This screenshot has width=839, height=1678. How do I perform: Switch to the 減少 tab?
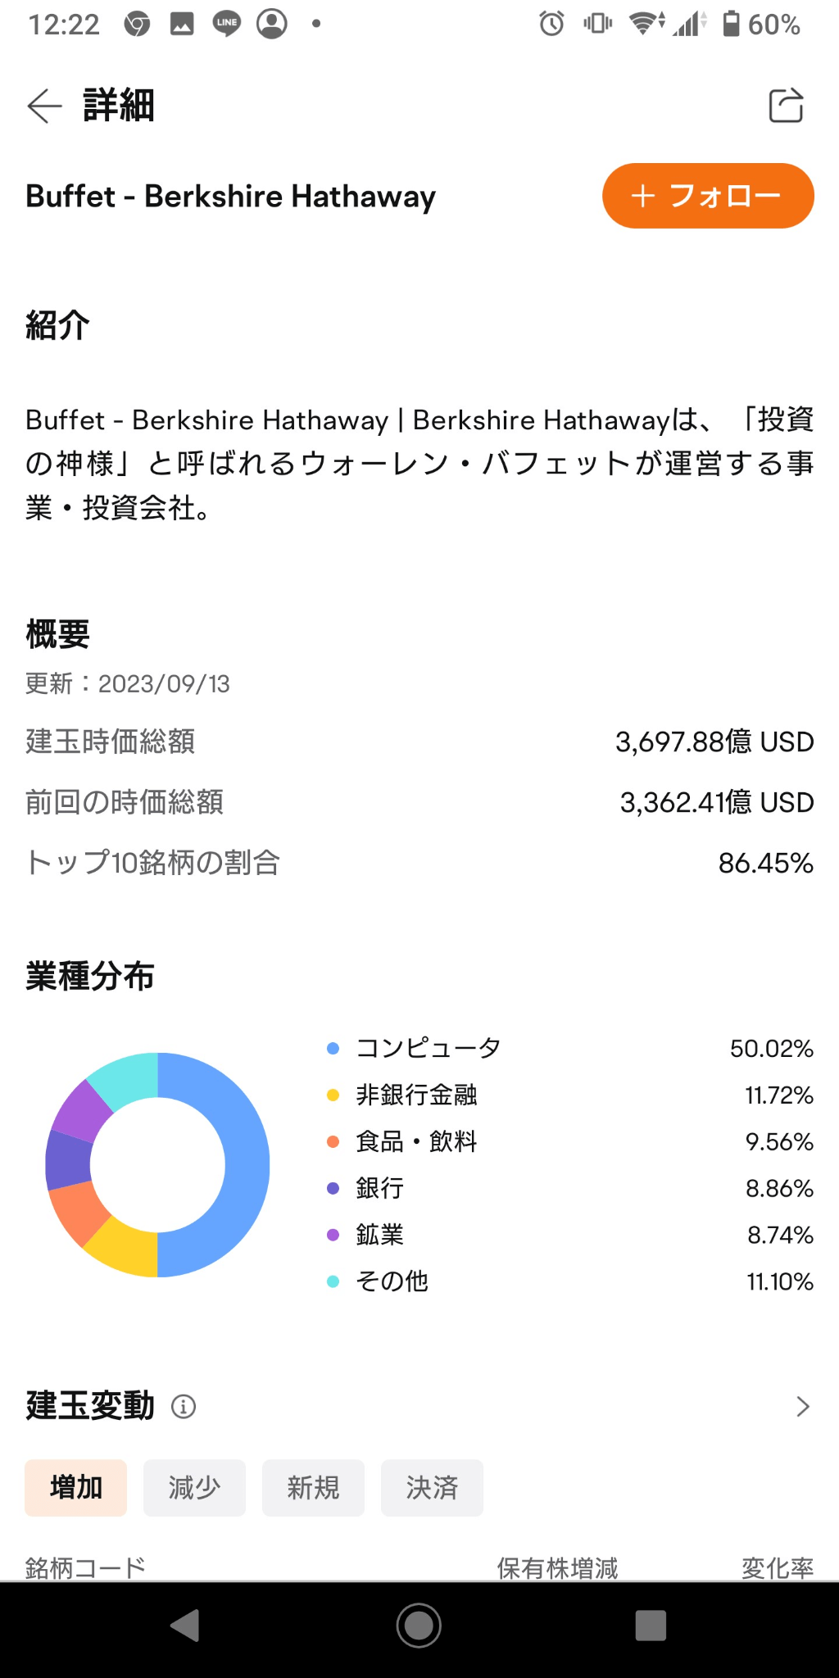pyautogui.click(x=194, y=1487)
